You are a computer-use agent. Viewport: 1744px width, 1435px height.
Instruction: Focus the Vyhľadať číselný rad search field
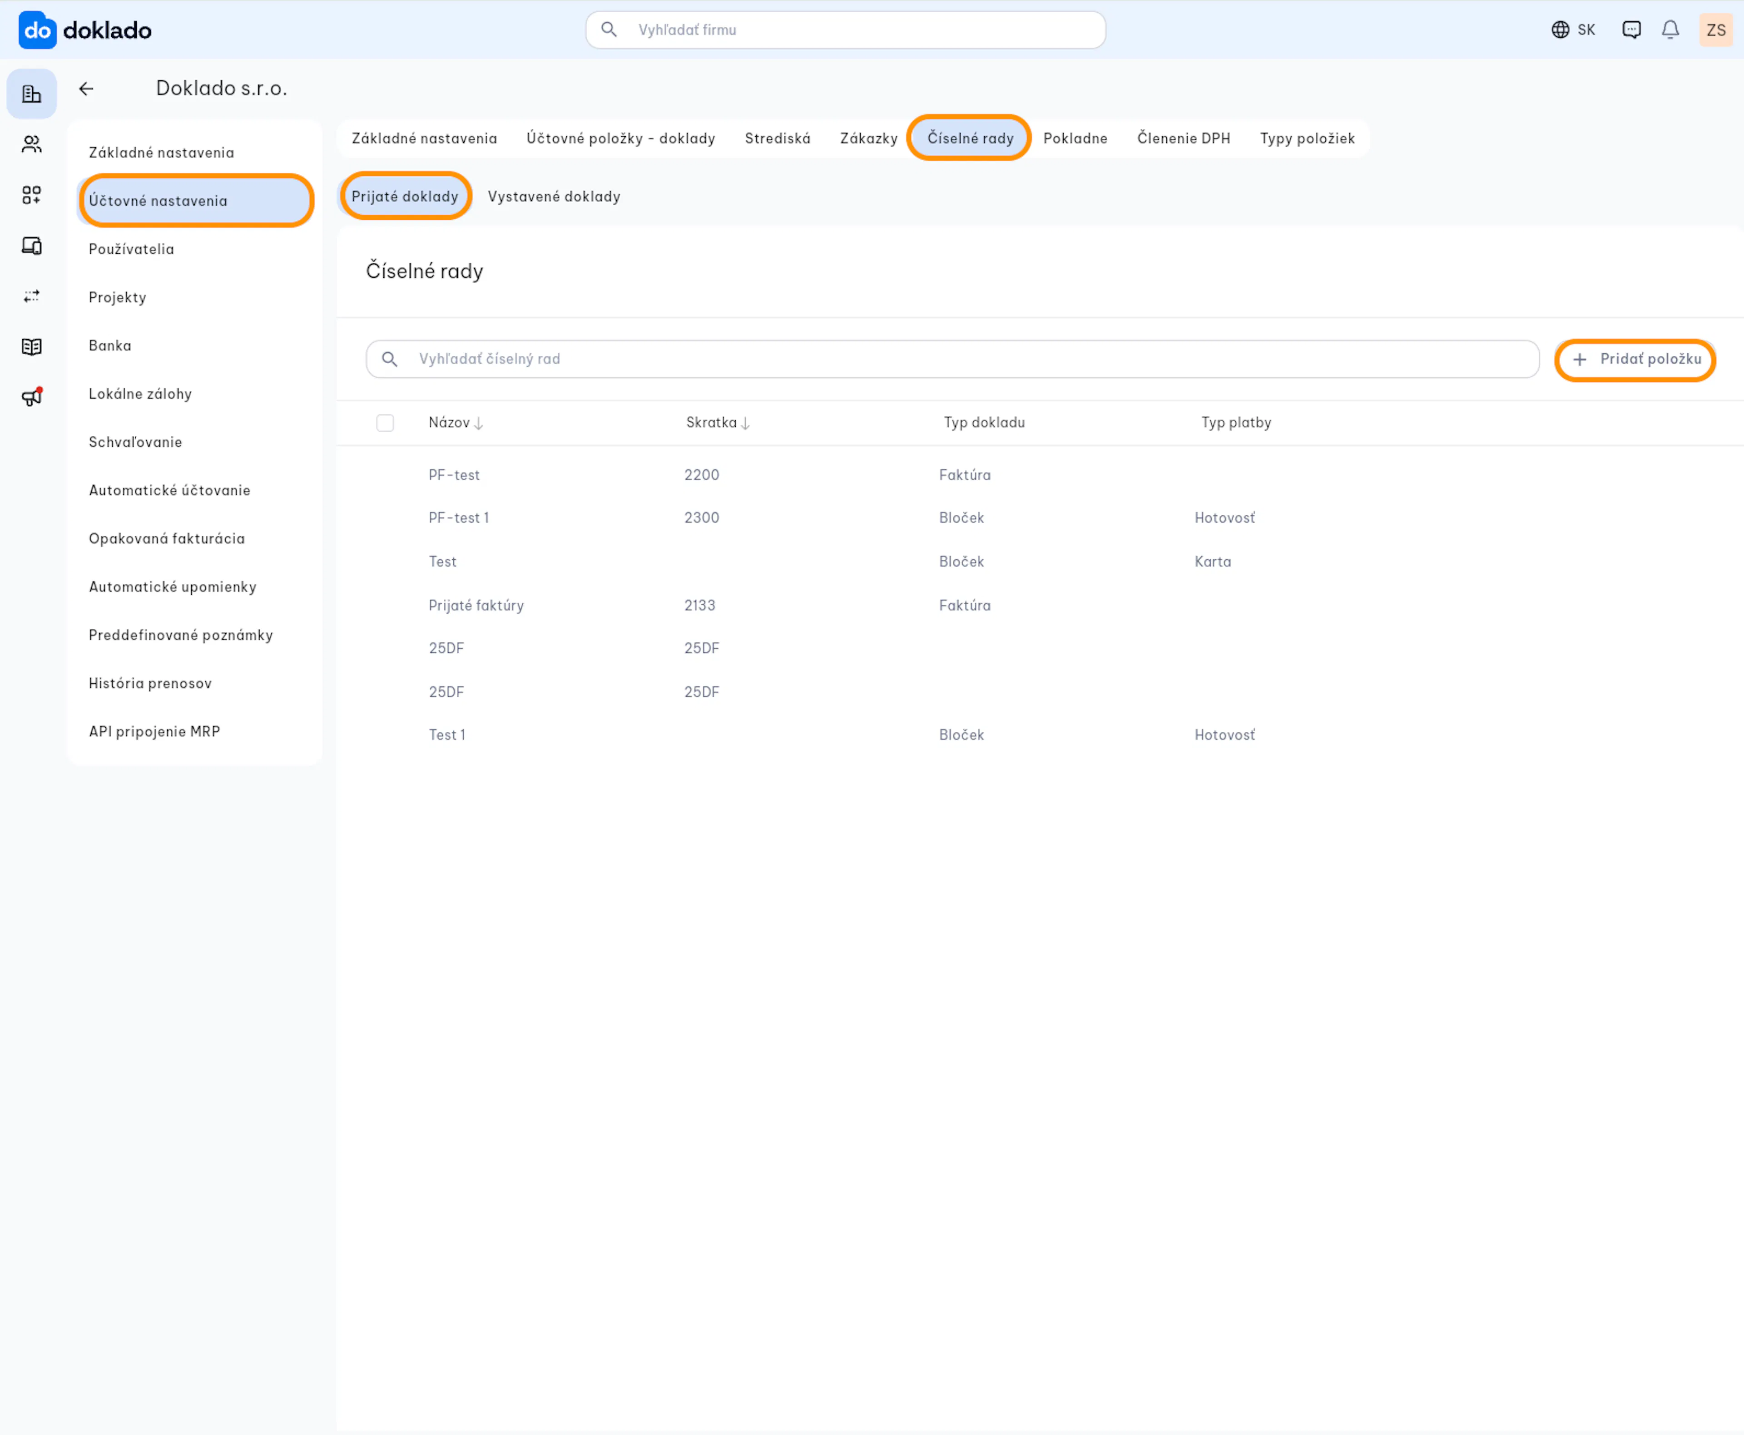pos(953,359)
